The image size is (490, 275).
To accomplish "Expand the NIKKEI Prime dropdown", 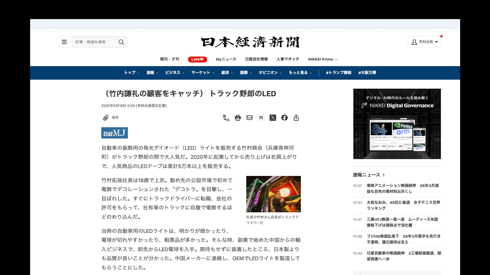I will point(323,59).
